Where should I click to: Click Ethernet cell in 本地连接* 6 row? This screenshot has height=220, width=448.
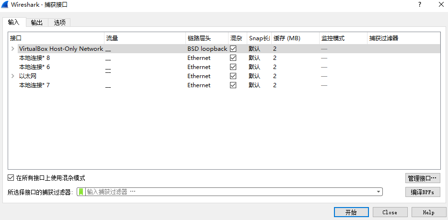pos(199,67)
